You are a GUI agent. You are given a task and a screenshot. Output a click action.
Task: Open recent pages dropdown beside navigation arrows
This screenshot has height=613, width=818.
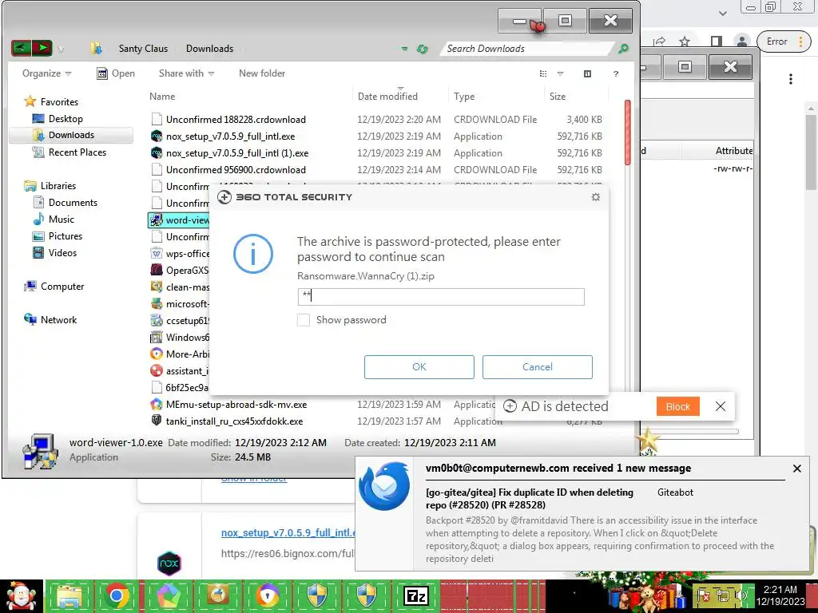(61, 49)
